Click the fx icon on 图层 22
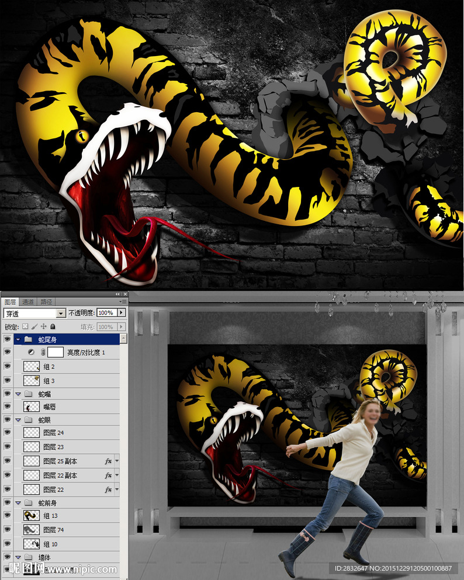464x580 pixels. 109,489
